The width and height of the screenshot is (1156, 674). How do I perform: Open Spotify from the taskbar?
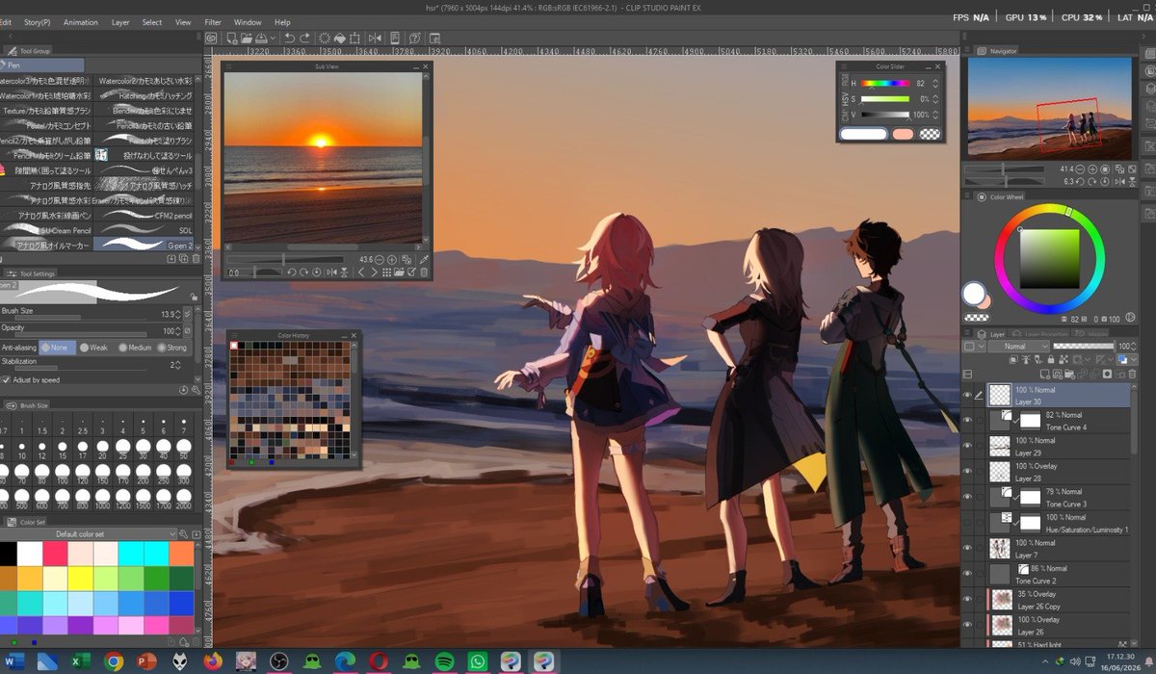444,661
